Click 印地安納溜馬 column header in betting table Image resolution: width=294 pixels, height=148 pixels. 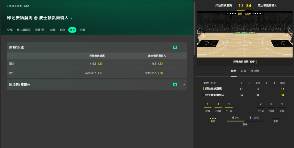click(x=97, y=56)
